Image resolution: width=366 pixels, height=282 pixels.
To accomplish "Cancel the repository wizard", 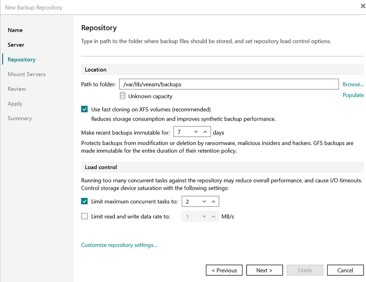I will [345, 270].
